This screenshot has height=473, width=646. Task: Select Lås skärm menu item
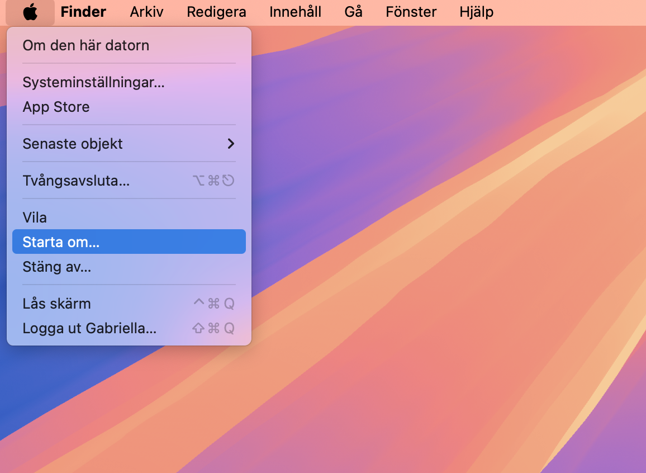(x=129, y=304)
